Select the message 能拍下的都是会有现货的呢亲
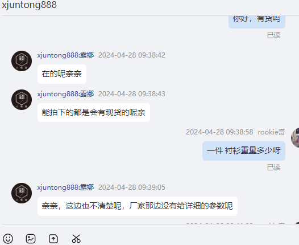Image resolution: width=299 pixels, height=245 pixels. [x=94, y=113]
